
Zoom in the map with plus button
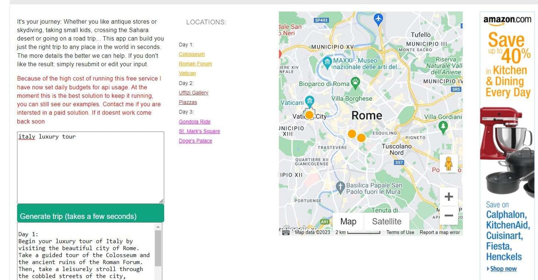point(449,197)
